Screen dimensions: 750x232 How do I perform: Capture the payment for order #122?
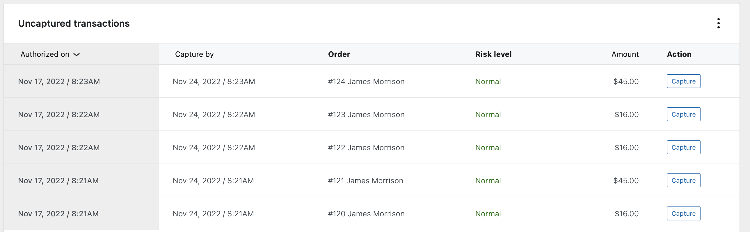tap(683, 148)
